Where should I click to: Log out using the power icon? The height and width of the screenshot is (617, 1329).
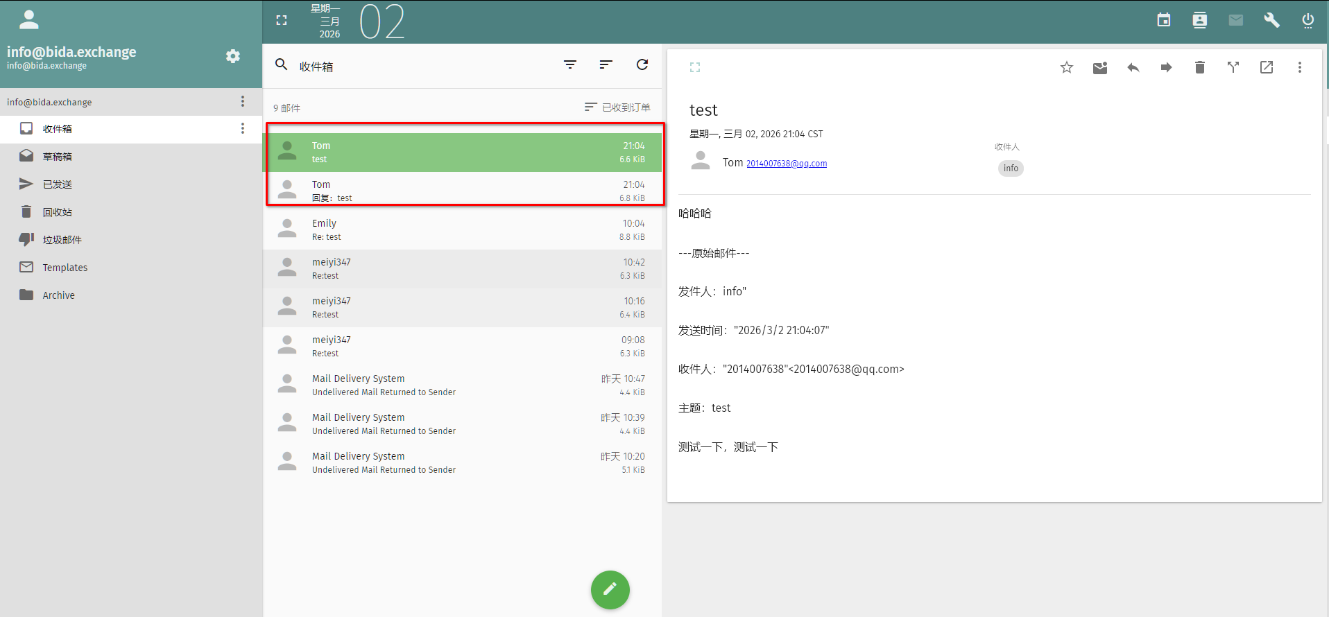pyautogui.click(x=1307, y=20)
